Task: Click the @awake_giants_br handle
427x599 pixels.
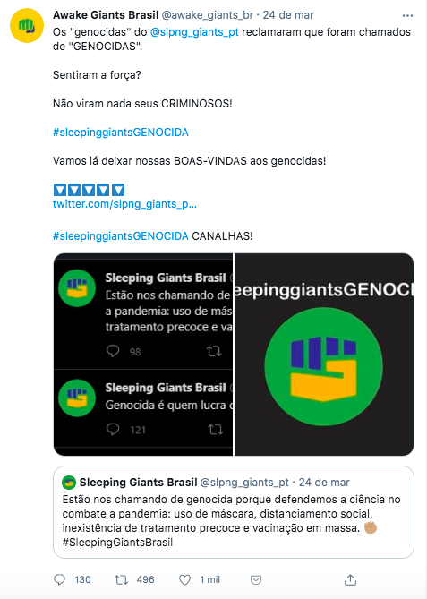Action: 208,15
